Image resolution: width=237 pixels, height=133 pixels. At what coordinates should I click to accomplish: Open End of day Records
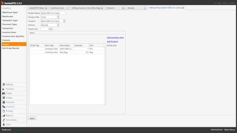[11, 48]
